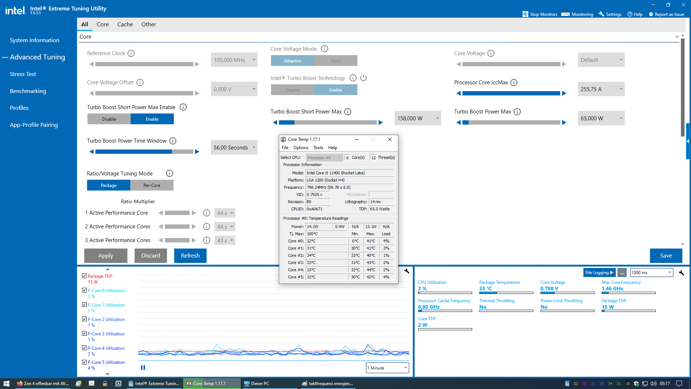Show info for Reference Clock
This screenshot has width=691, height=389.
131,53
